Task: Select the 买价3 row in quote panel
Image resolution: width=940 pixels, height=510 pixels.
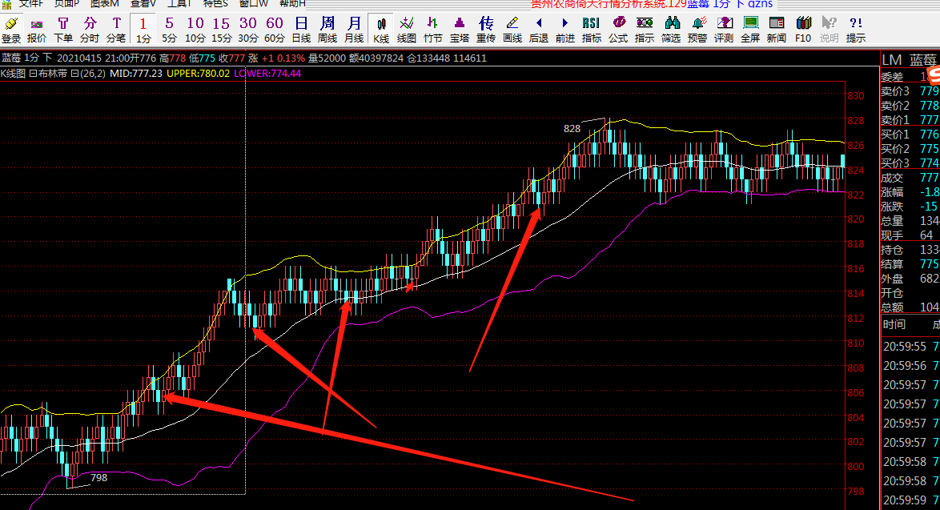Action: pyautogui.click(x=910, y=163)
